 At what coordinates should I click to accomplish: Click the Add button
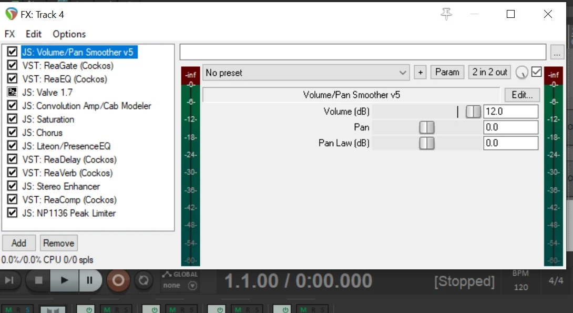pyautogui.click(x=19, y=243)
